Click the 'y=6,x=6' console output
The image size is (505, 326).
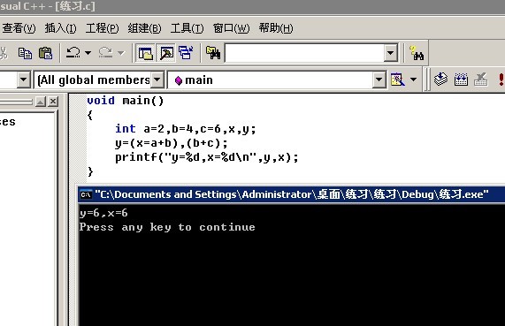(x=103, y=213)
